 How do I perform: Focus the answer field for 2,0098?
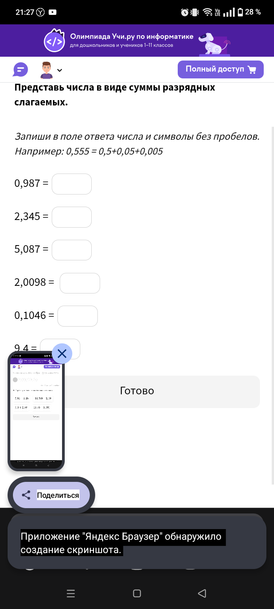pos(80,283)
